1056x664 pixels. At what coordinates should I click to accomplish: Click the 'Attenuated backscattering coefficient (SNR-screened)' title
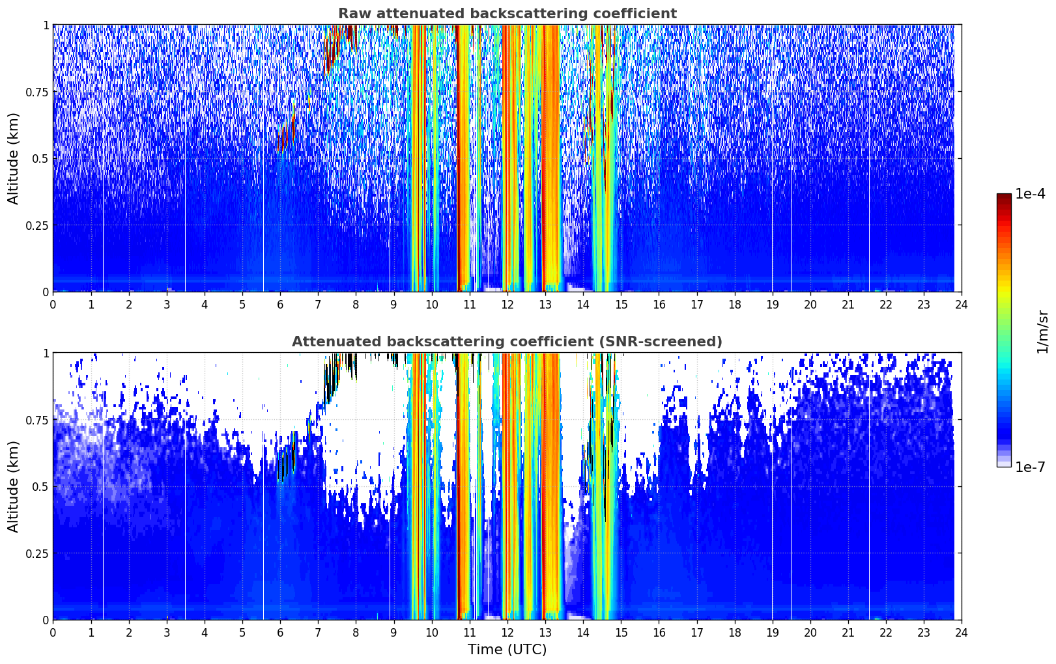[507, 342]
